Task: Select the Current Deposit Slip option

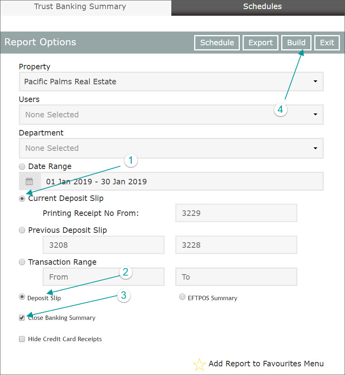Action: pos(22,199)
